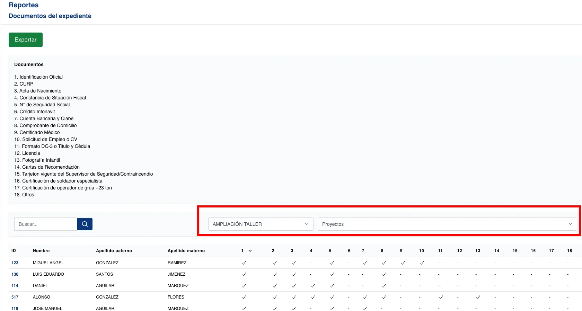Open the AMPLIACIÓN TALLER dropdown

pyautogui.click(x=261, y=224)
